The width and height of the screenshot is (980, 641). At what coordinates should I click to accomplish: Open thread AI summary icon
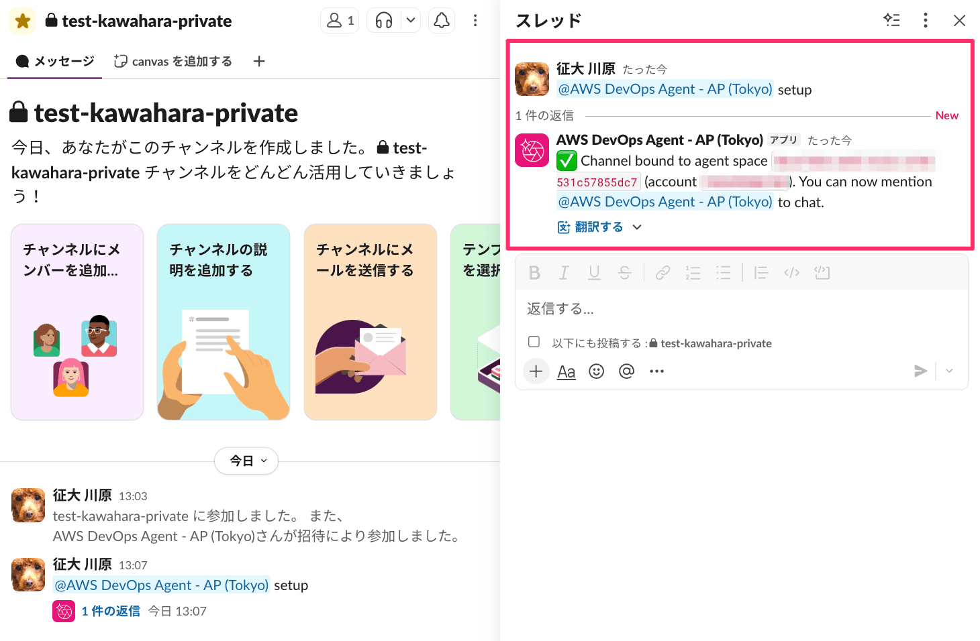891,20
